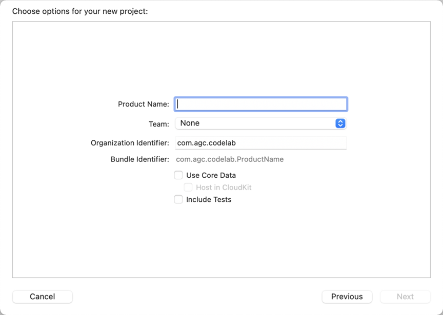The width and height of the screenshot is (443, 315).
Task: Click the Product Name text field
Action: coord(260,104)
